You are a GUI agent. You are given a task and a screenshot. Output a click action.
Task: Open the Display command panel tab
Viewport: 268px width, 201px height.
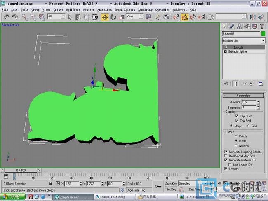[x=254, y=26]
